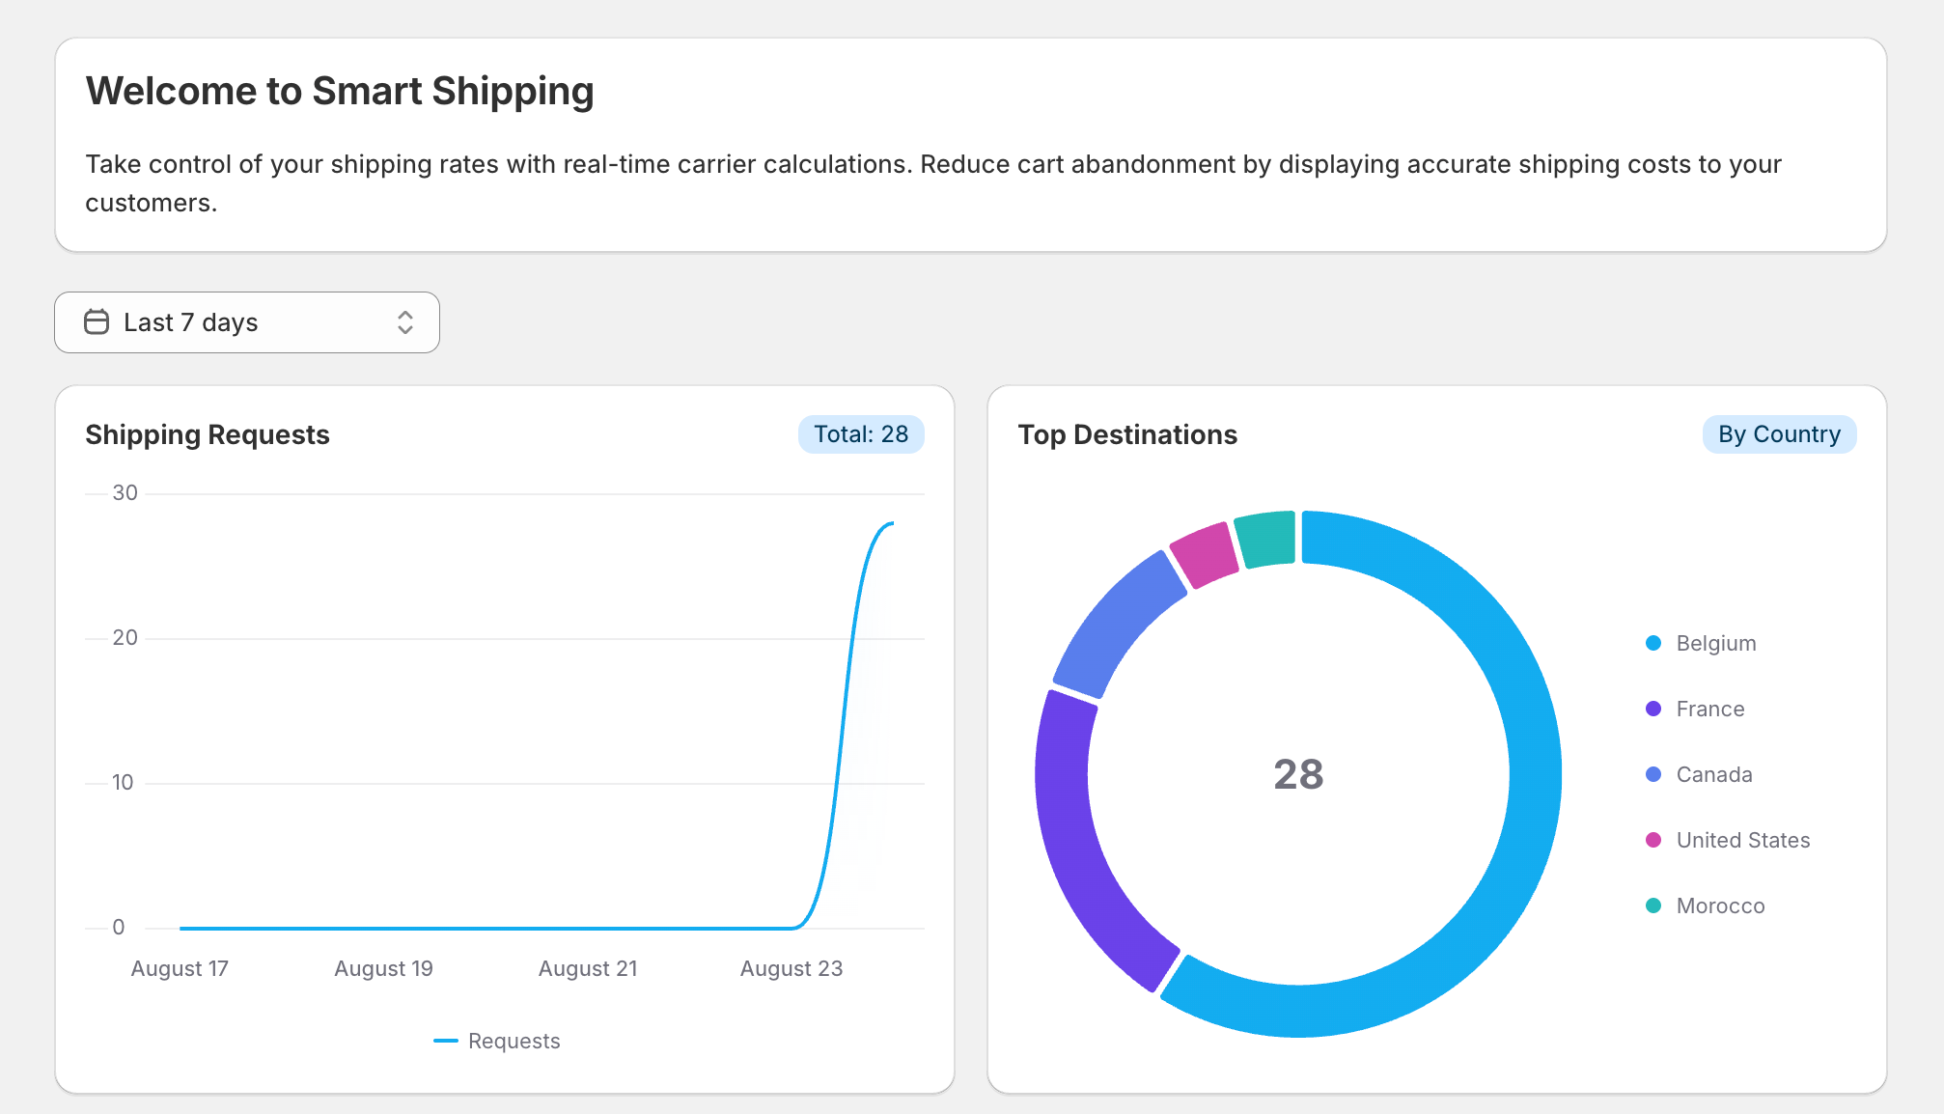Click the Morocco legend label
This screenshot has height=1114, width=1944.
pos(1720,905)
